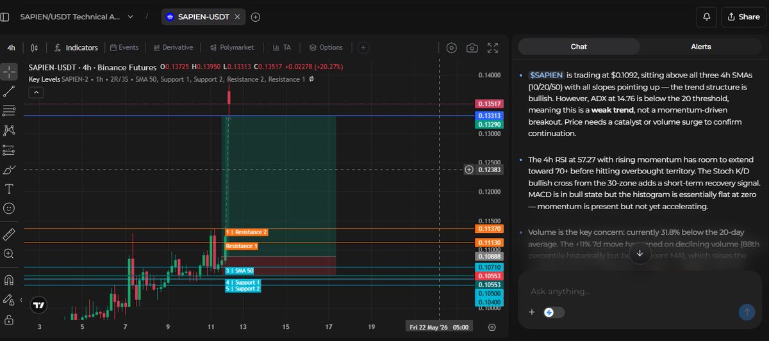Take chart snapshot with camera icon
This screenshot has width=769, height=341.
click(472, 48)
